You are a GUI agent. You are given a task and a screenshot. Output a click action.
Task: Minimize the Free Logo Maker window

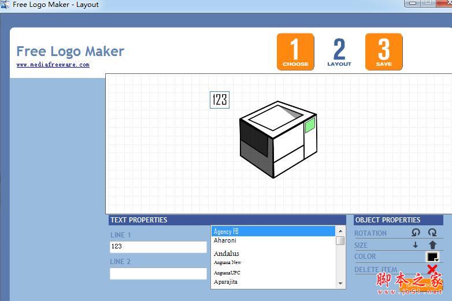[x=413, y=3]
